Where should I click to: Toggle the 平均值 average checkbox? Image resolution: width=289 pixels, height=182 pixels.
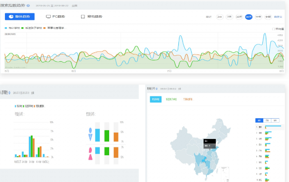pyautogui.click(x=274, y=29)
